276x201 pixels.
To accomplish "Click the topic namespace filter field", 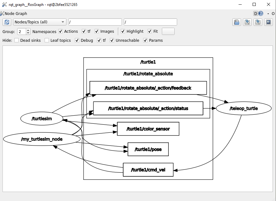I will point(151,22).
